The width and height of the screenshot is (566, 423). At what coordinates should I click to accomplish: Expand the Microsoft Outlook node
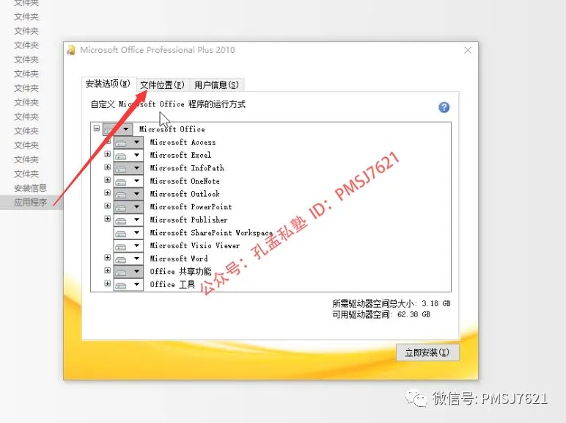107,193
